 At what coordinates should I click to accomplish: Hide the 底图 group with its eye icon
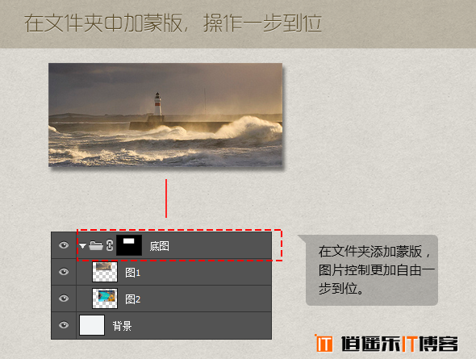point(64,245)
